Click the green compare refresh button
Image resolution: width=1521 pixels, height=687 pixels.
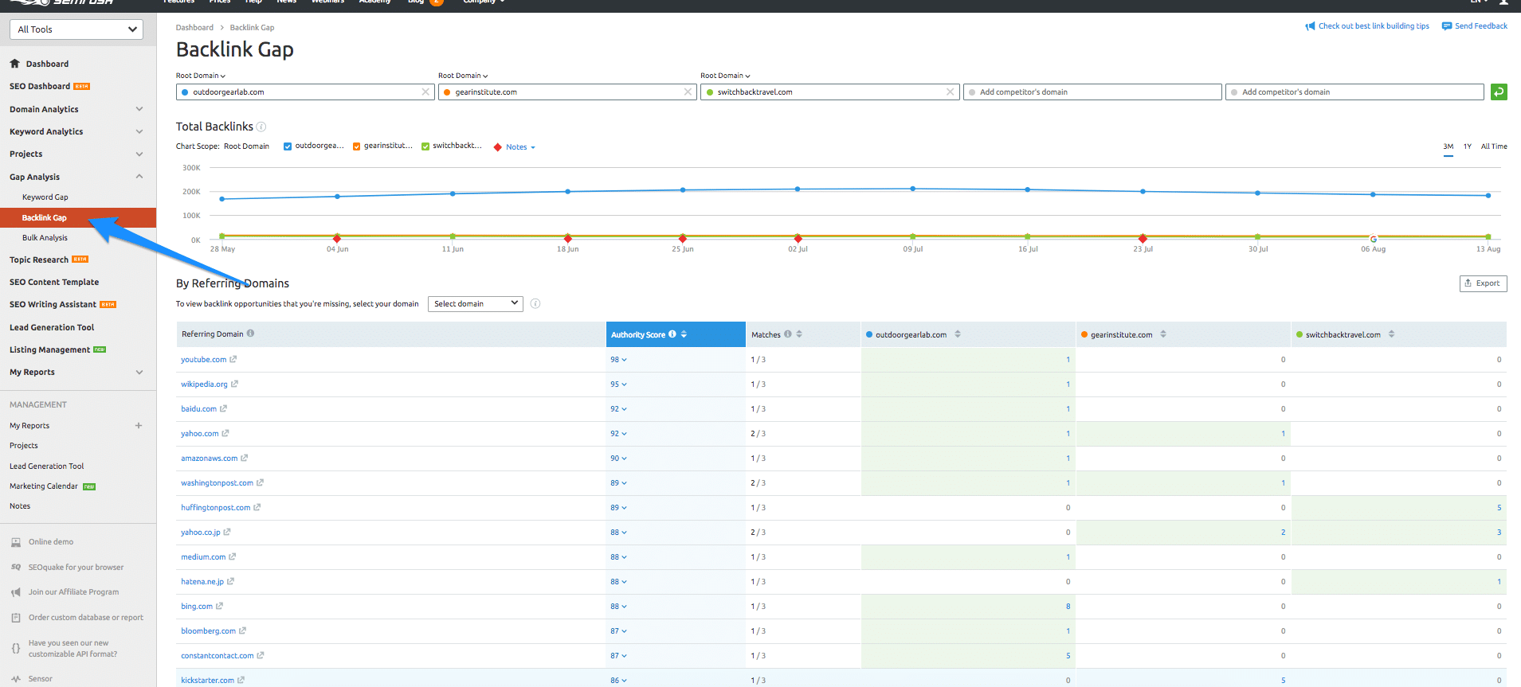(1499, 92)
